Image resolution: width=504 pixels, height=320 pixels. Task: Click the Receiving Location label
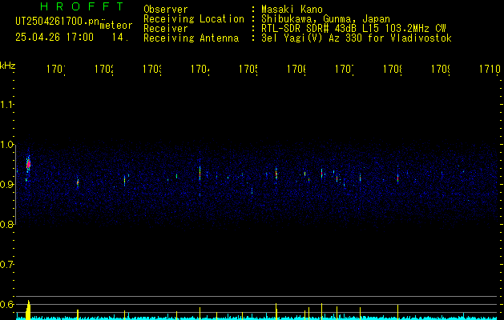[x=194, y=19]
